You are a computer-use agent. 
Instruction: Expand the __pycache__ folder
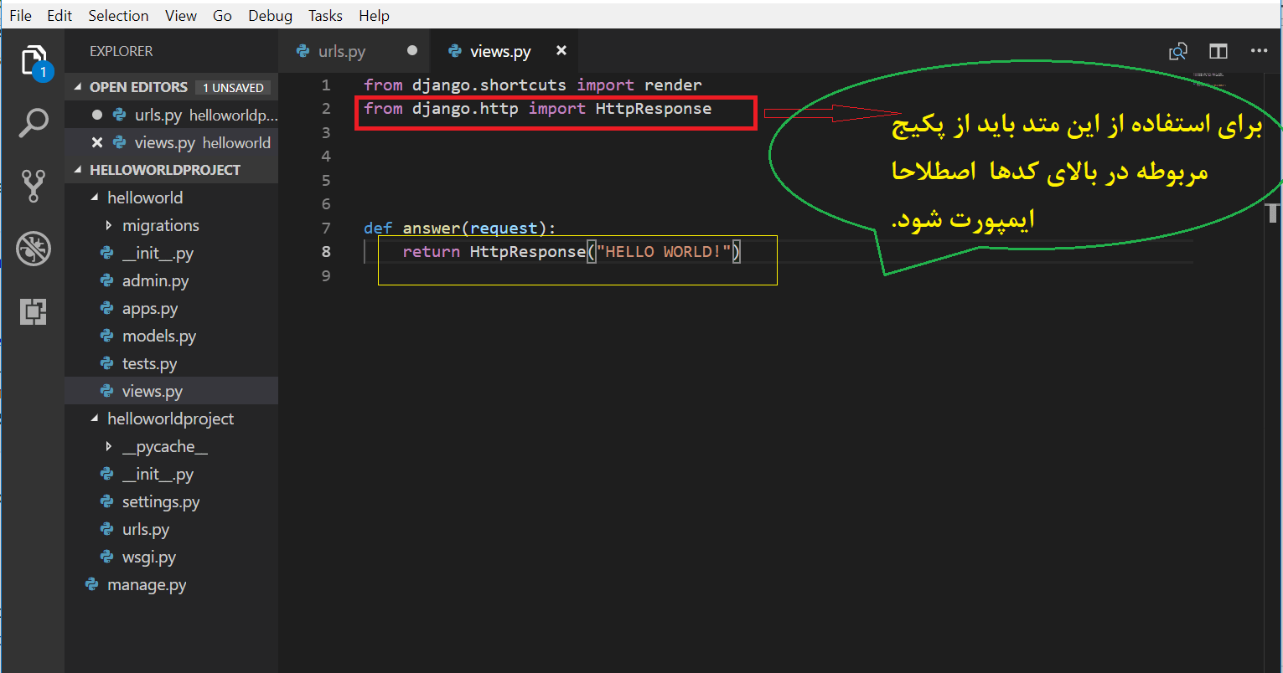[171, 447]
